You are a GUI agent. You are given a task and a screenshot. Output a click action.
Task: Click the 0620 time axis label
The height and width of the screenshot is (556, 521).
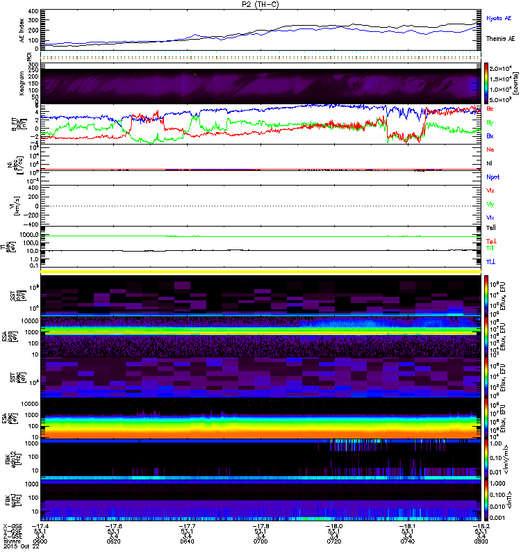tap(113, 541)
